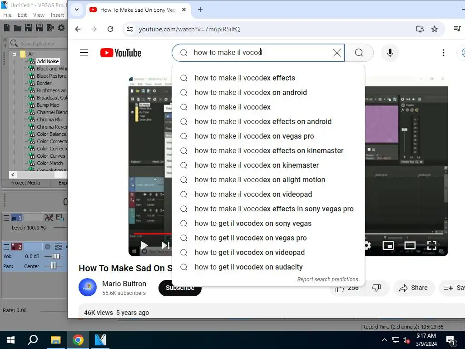Click Render As icon in VEGAS toolbar
The height and width of the screenshot is (349, 465).
pos(50,28)
